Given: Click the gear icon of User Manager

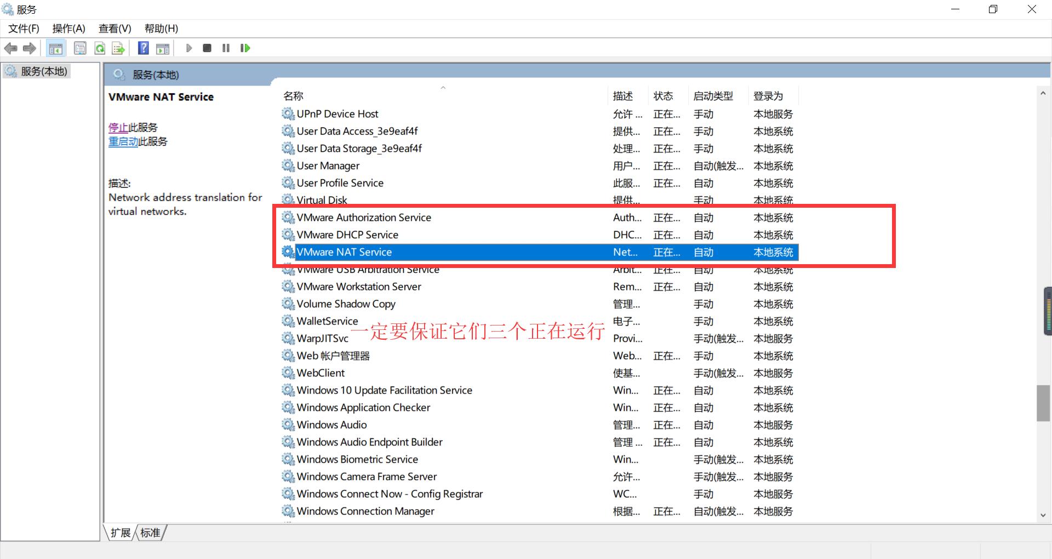Looking at the screenshot, I should 288,166.
